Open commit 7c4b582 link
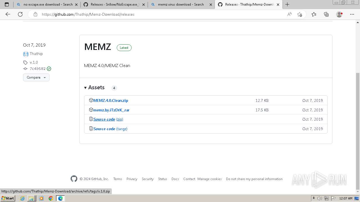 [38, 68]
